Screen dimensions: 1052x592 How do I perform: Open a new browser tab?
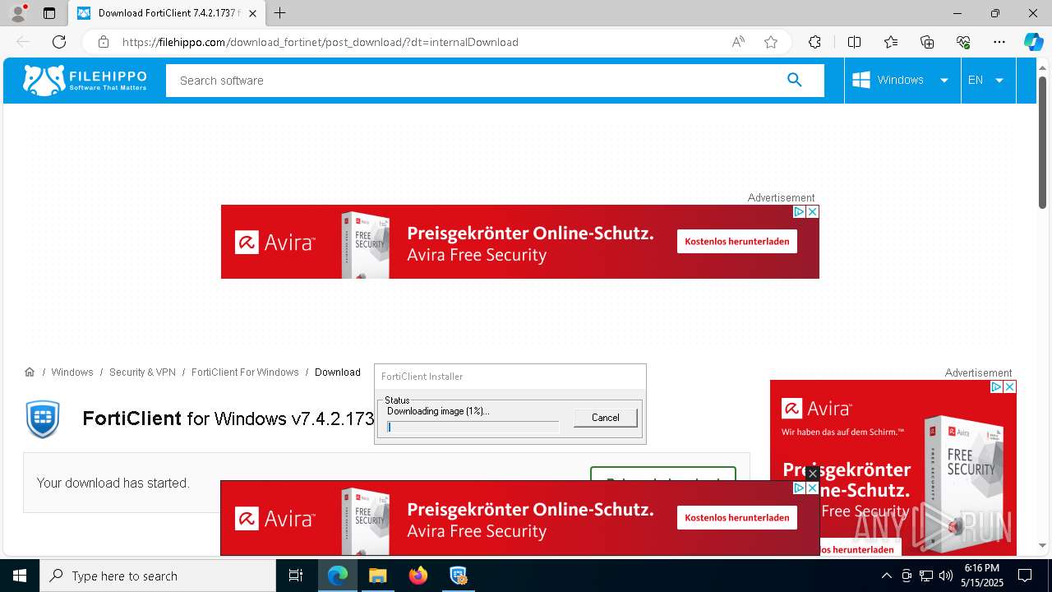pyautogui.click(x=280, y=13)
